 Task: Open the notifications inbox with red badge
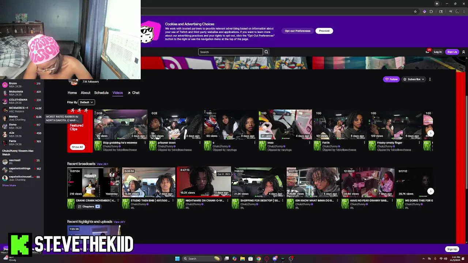427,52
